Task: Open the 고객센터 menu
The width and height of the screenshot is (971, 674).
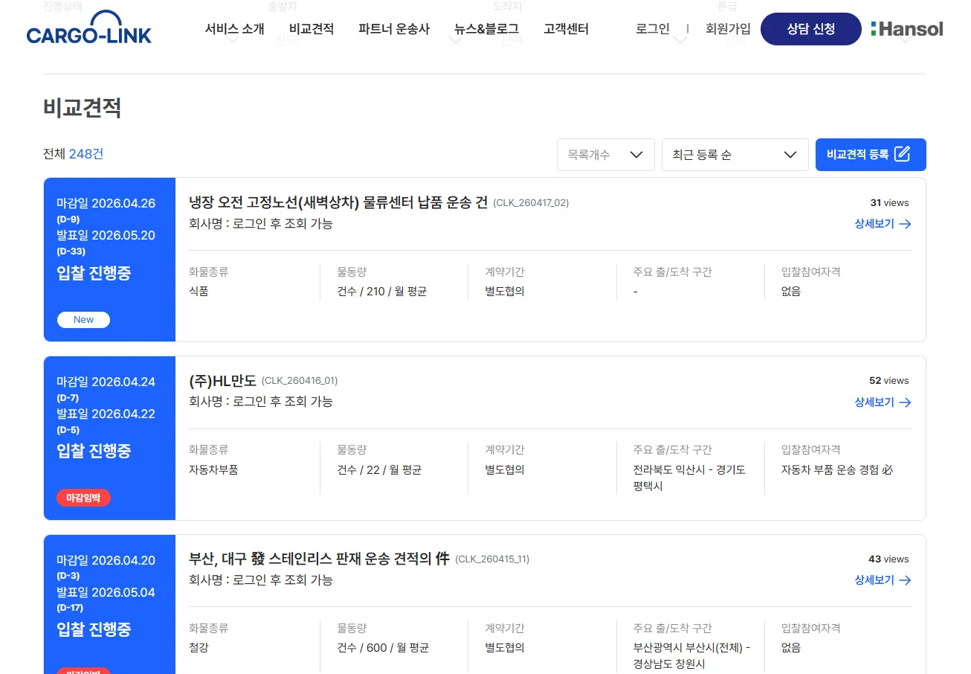Action: click(x=566, y=29)
